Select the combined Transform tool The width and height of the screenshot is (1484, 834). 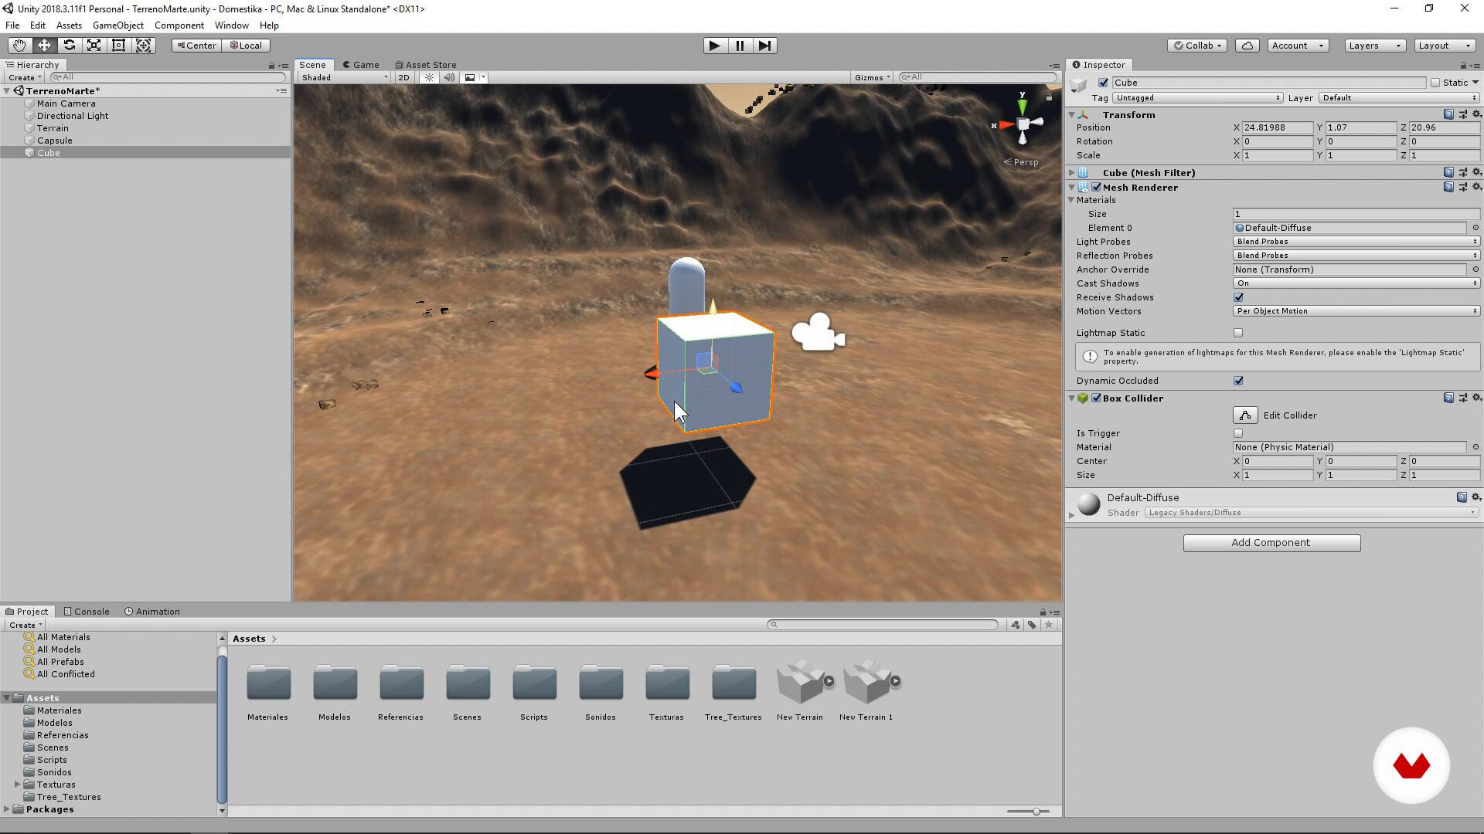[x=144, y=46]
